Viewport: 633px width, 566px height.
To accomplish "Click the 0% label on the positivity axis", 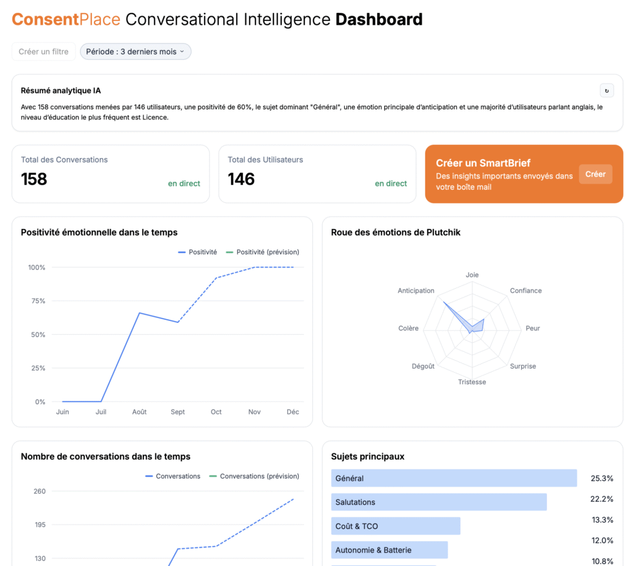I will click(x=40, y=401).
